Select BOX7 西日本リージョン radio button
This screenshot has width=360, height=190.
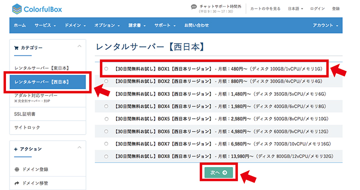pos(106,144)
